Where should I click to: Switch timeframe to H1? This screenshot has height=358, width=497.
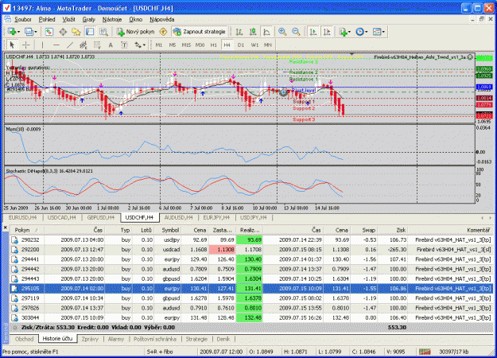[x=214, y=45]
